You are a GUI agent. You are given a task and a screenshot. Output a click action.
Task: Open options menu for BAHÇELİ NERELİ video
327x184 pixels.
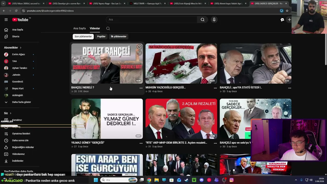(141, 88)
